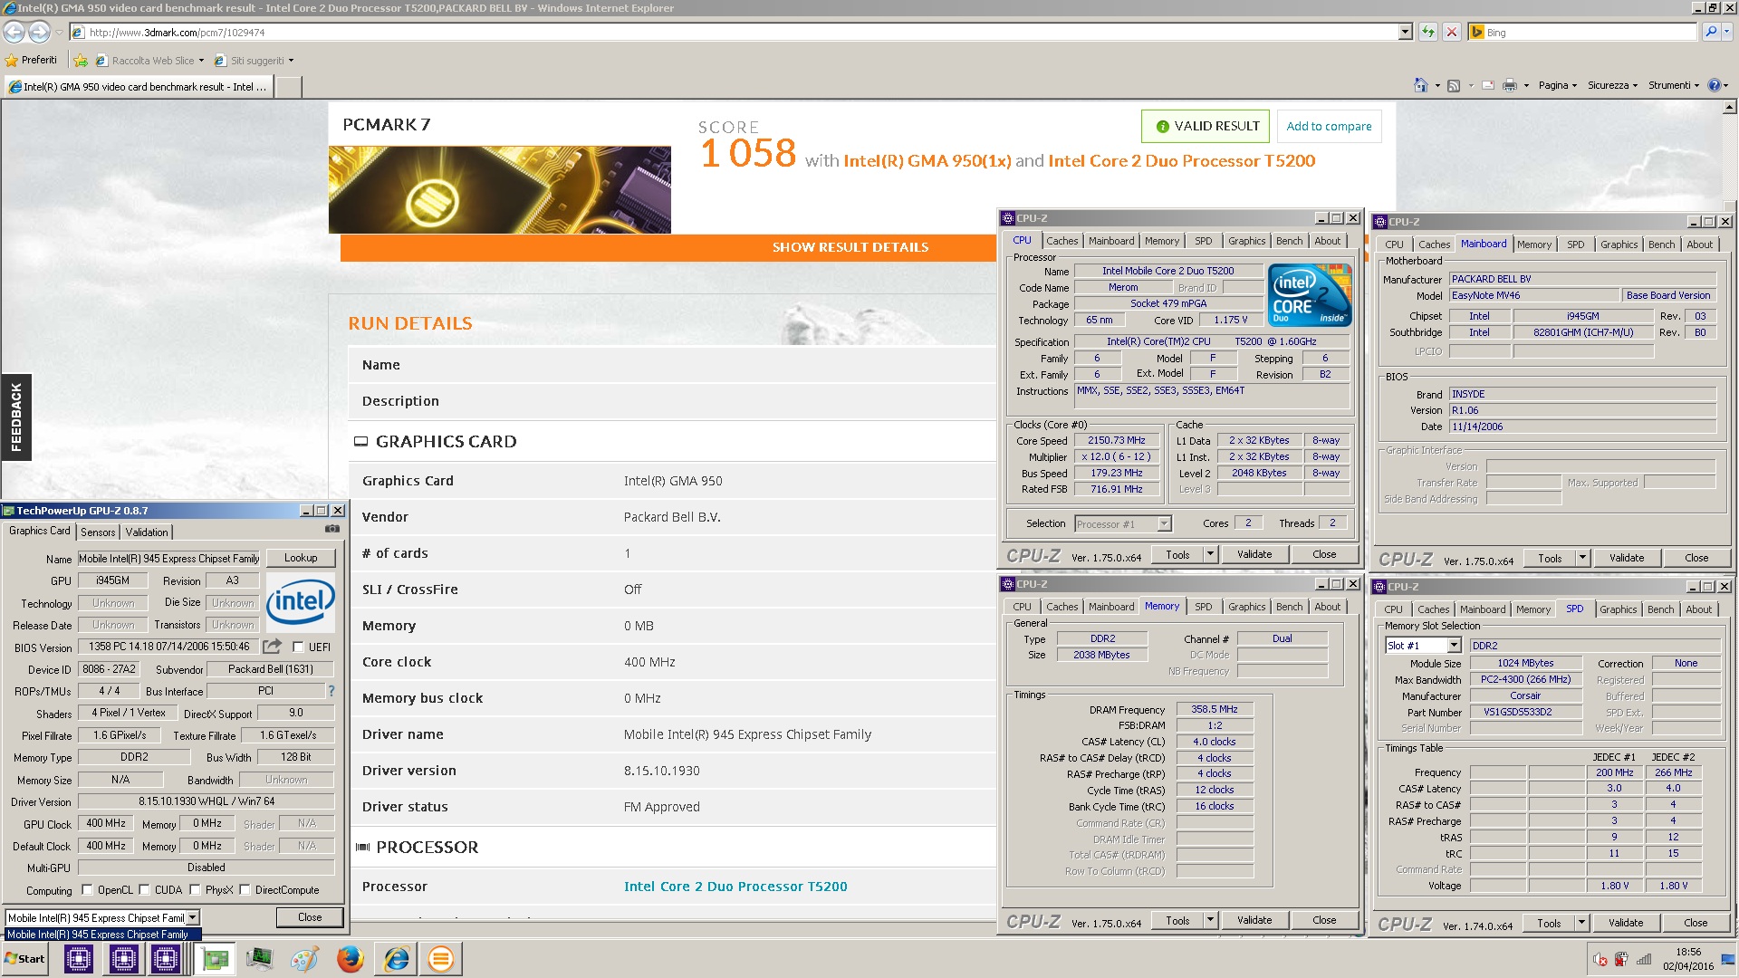The height and width of the screenshot is (978, 1739).
Task: Open the blue Help question mark icon
Action: 1714,85
